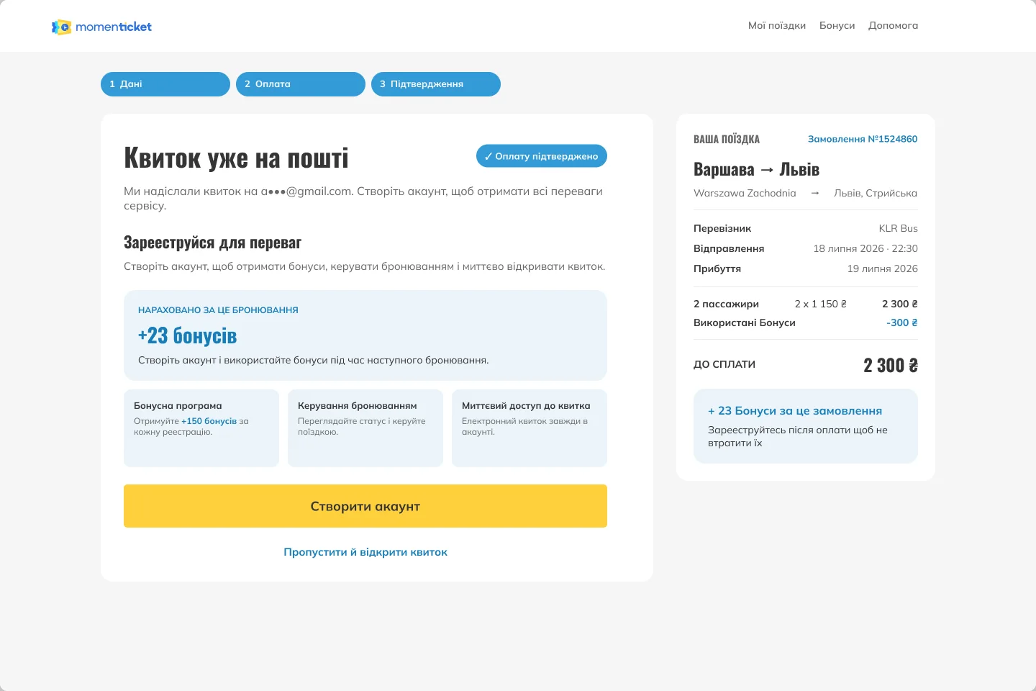
Task: Click the НАРАХОВАНО ЗА ЦЕ БРОНЮВАННЯ label
Action: point(218,310)
